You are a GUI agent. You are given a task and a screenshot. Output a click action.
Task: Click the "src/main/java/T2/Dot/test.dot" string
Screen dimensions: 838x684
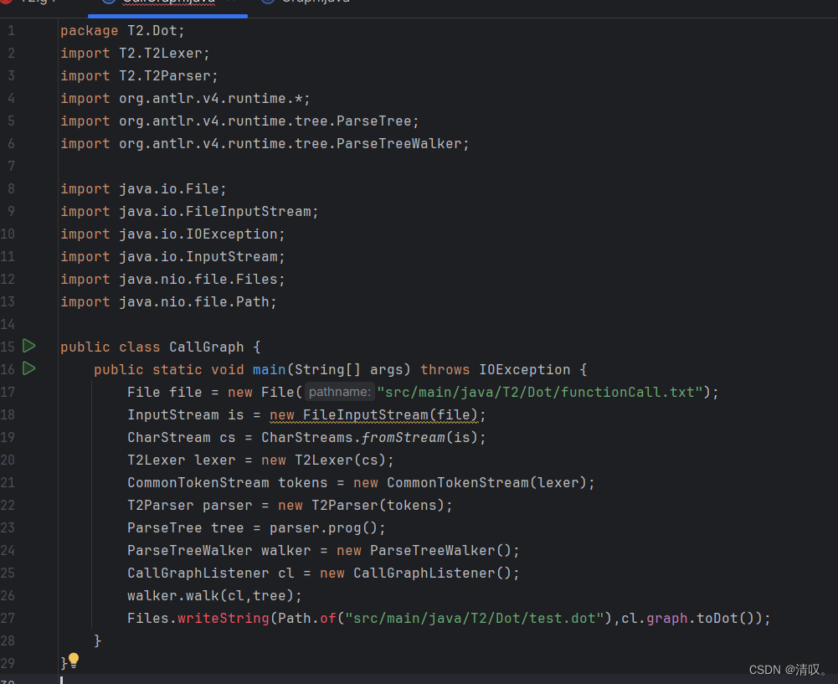(474, 618)
